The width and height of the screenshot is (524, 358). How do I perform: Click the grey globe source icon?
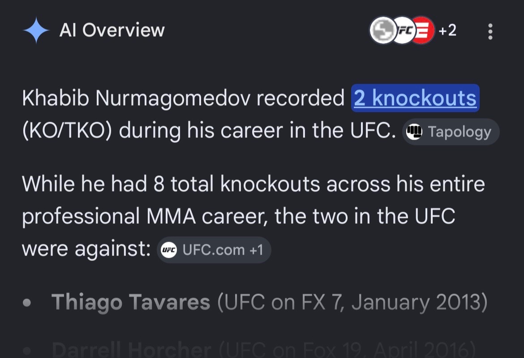383,30
